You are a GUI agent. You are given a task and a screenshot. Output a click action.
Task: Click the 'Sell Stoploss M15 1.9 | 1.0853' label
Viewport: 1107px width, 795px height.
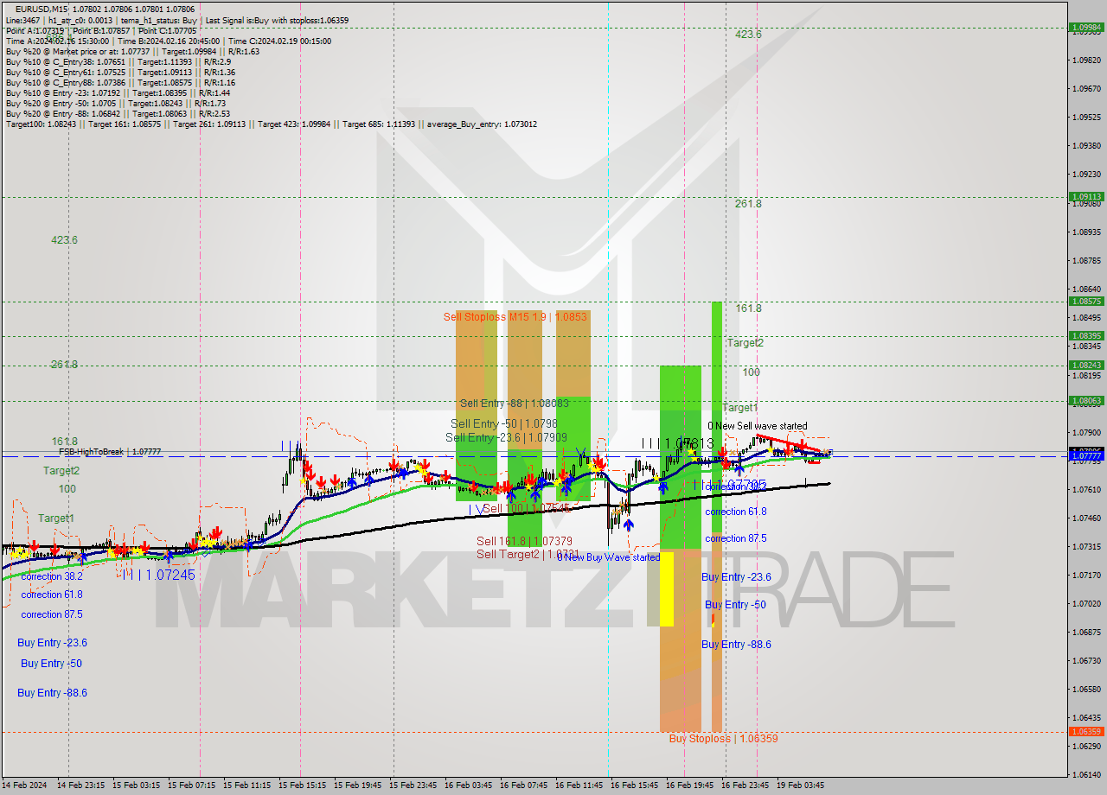(515, 317)
